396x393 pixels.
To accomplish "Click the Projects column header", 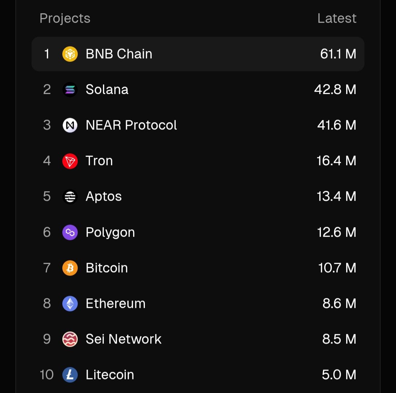I will point(65,18).
